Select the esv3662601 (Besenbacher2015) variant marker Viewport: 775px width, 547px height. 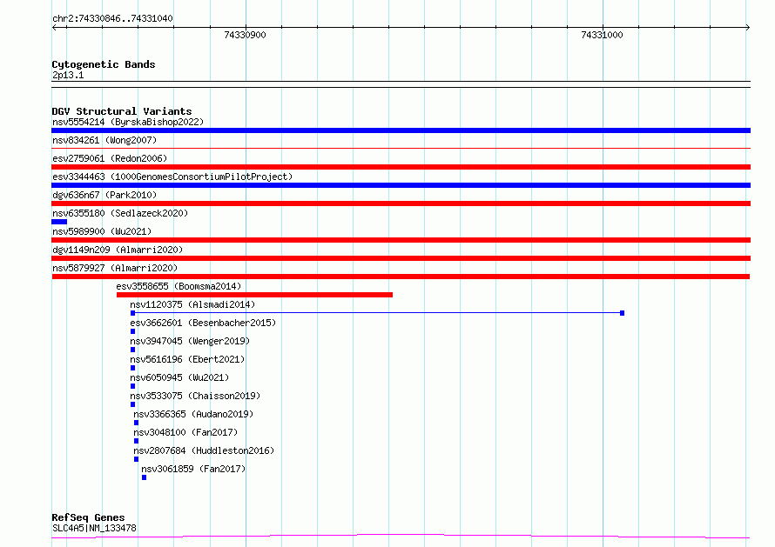click(132, 331)
